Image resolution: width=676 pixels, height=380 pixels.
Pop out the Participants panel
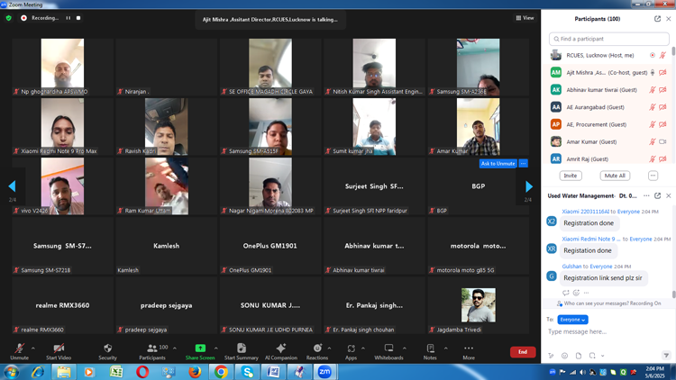click(657, 19)
